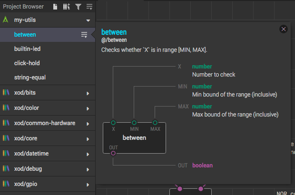The width and height of the screenshot is (295, 195).
Task: Click the X input pin on between node
Action: (x=113, y=123)
